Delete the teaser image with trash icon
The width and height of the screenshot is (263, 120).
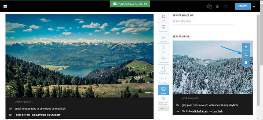coord(246,63)
